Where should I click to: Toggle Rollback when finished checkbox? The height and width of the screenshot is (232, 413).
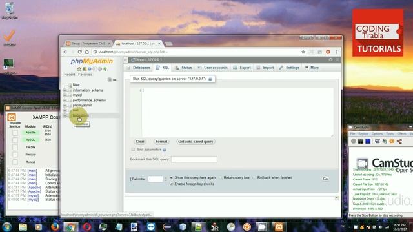tap(254, 178)
